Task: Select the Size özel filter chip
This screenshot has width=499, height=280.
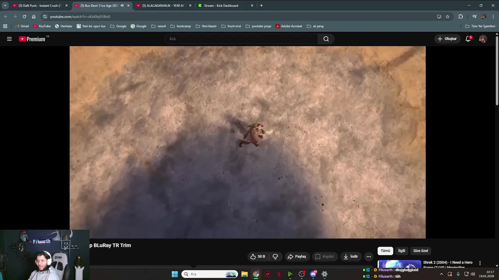Action: (x=421, y=251)
